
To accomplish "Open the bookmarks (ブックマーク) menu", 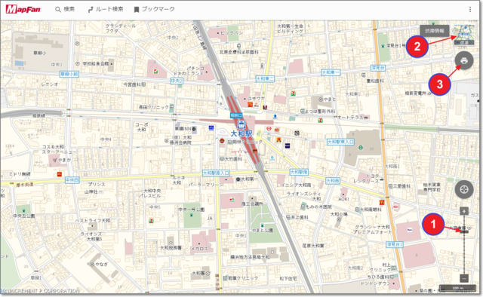I will pyautogui.click(x=154, y=9).
